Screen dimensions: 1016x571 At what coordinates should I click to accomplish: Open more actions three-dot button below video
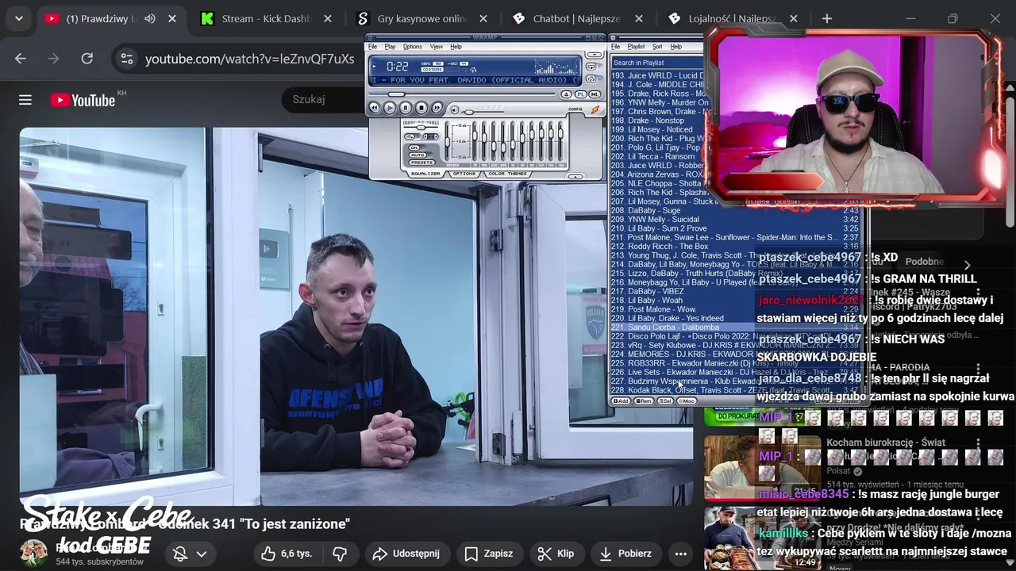coord(680,554)
